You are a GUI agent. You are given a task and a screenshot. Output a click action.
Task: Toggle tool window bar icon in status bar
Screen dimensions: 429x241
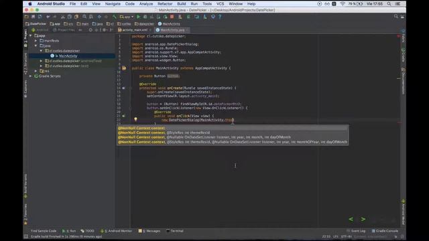click(x=26, y=236)
